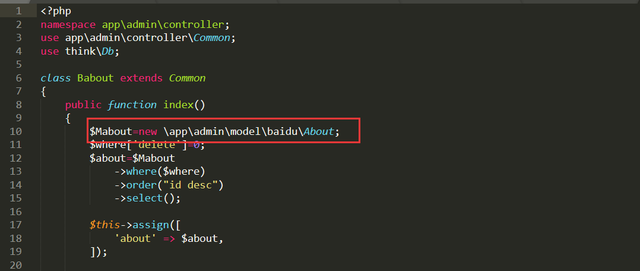Image resolution: width=640 pixels, height=271 pixels.
Task: Click line number 11 in the gutter
Action: pos(15,144)
